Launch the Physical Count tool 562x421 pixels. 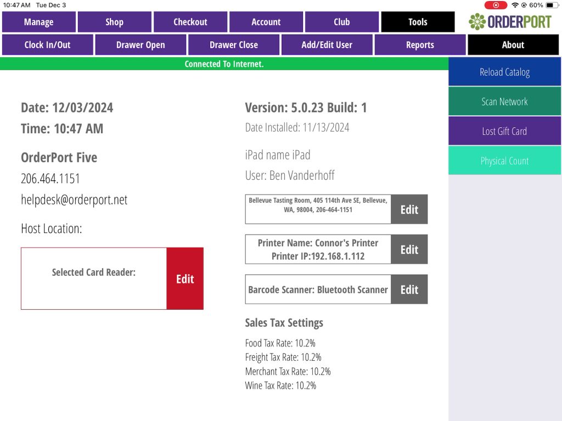tap(504, 161)
